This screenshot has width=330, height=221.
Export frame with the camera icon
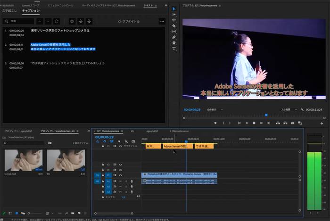coord(293,123)
